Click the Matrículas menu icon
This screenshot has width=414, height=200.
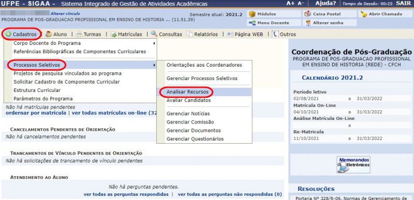pyautogui.click(x=113, y=34)
